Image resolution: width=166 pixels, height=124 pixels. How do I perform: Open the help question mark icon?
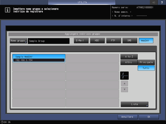point(162,2)
